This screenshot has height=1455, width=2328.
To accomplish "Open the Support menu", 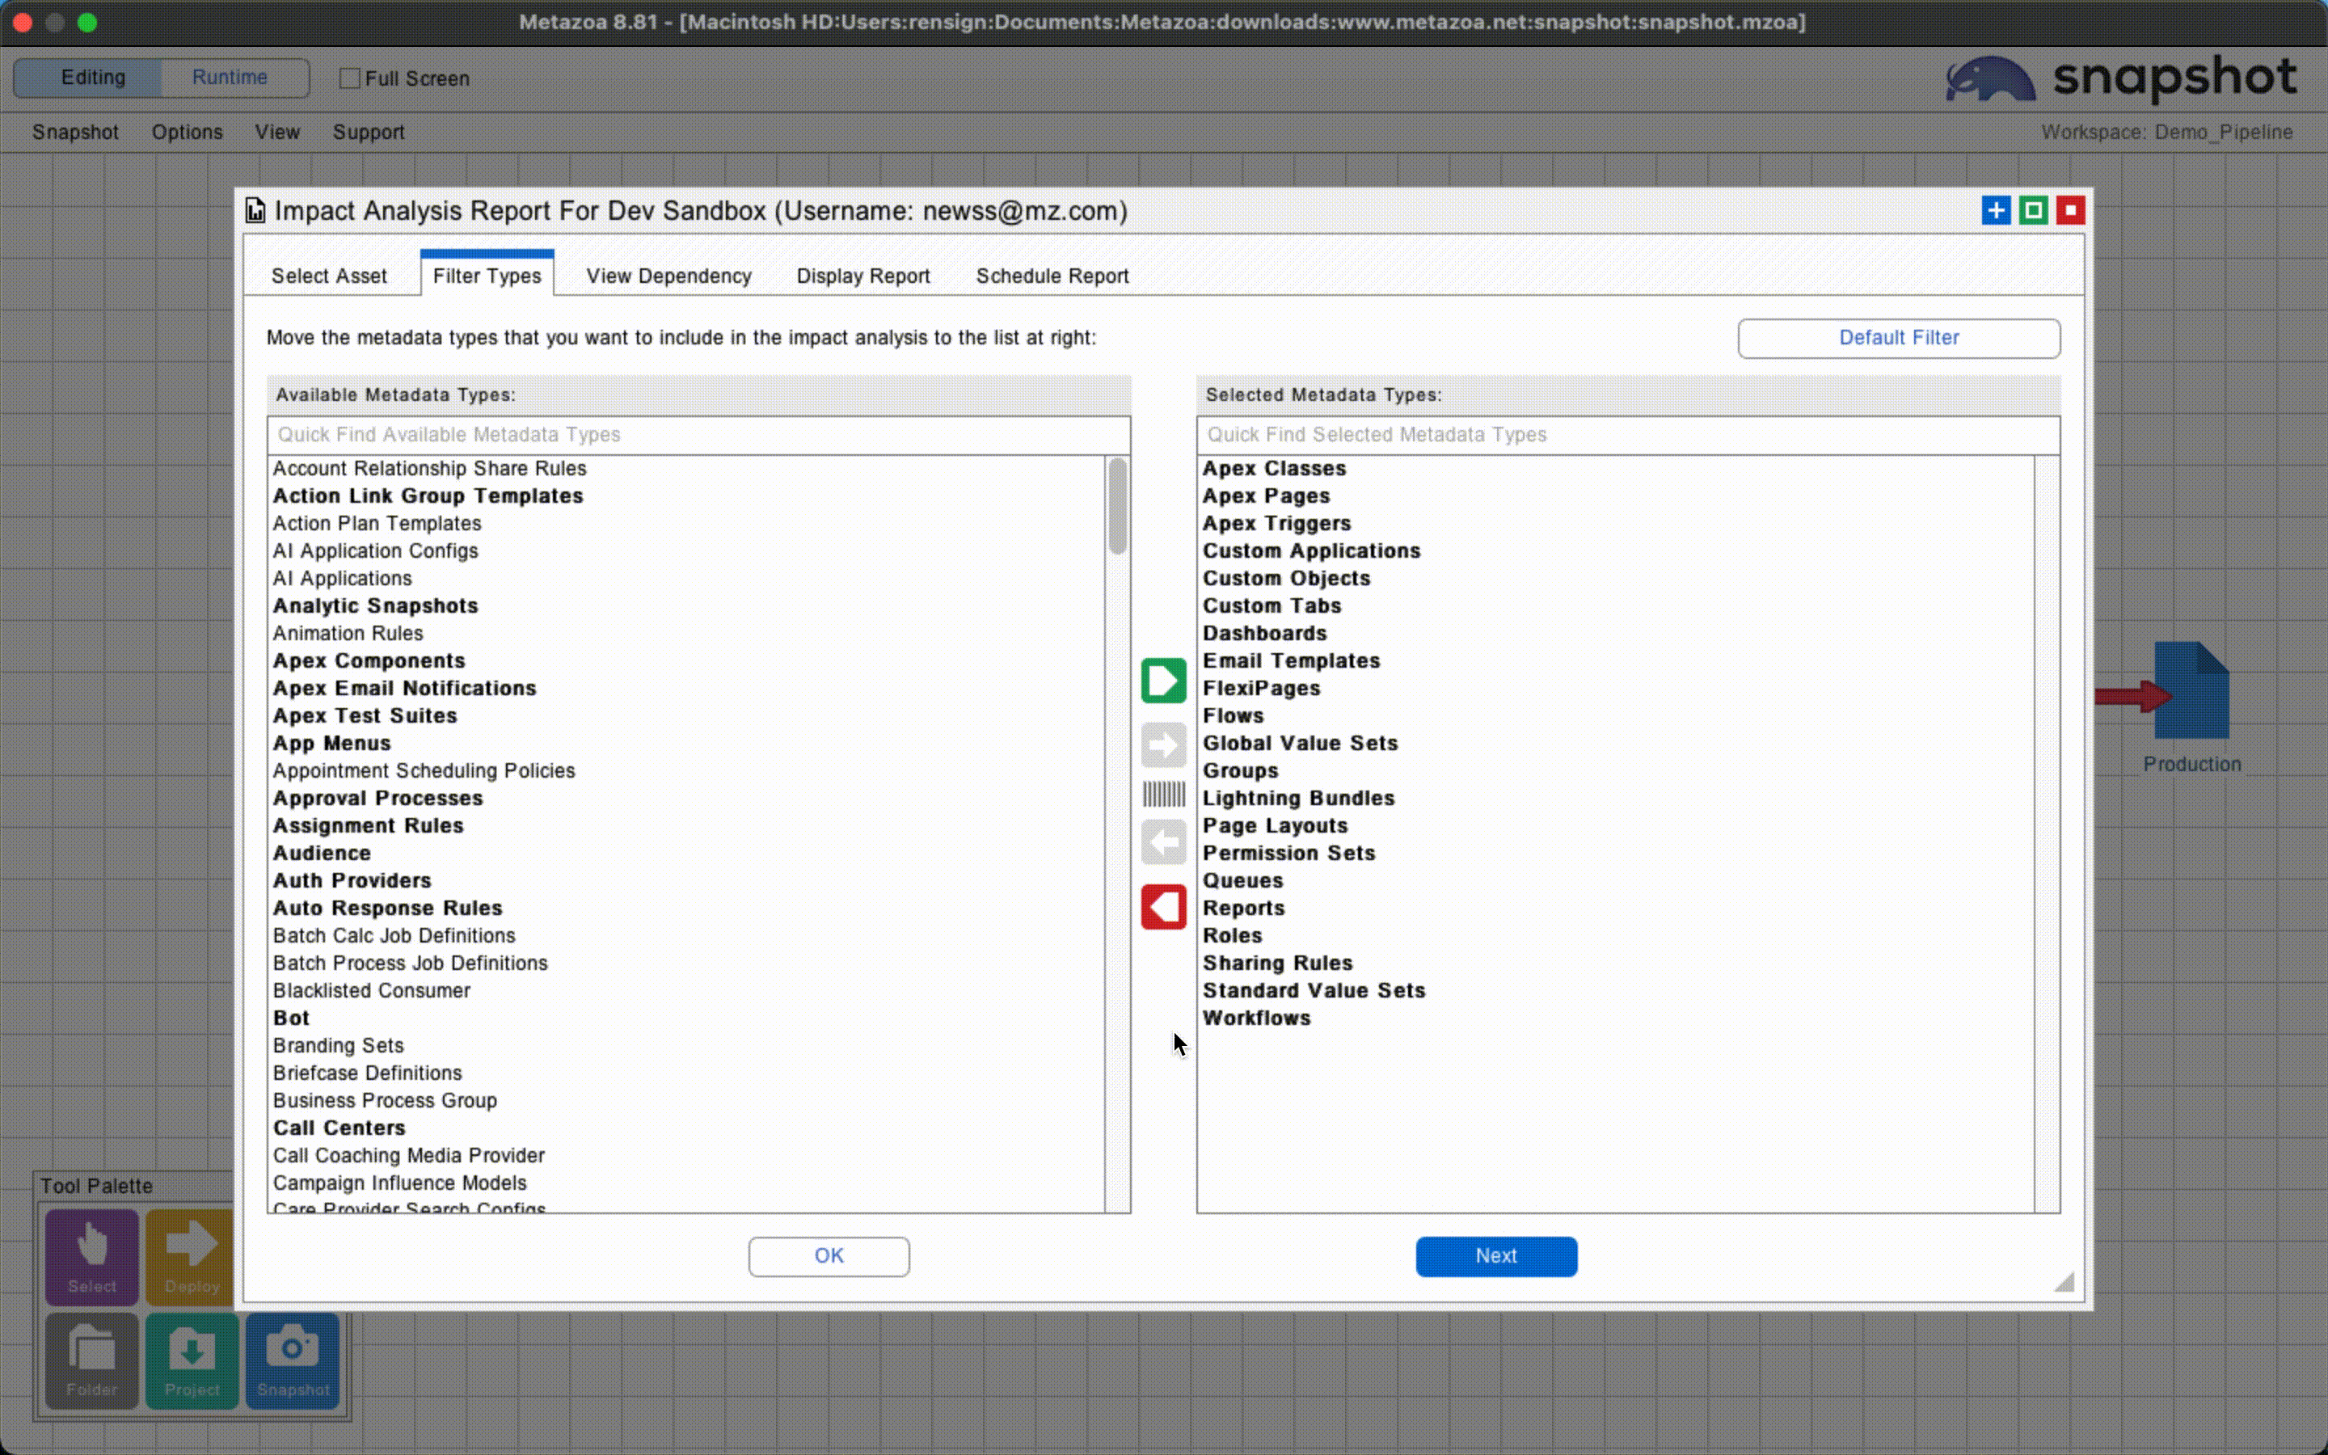I will click(x=369, y=132).
